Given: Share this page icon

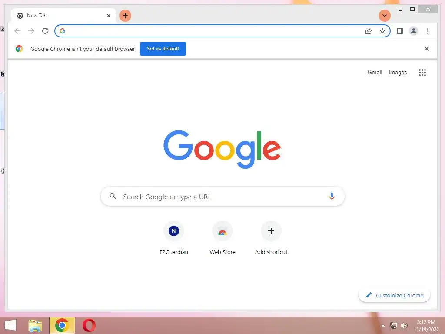Looking at the screenshot, I should [x=369, y=31].
